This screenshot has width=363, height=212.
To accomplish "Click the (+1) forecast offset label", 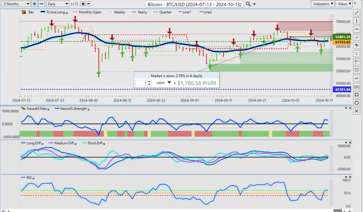I will tap(74, 4).
